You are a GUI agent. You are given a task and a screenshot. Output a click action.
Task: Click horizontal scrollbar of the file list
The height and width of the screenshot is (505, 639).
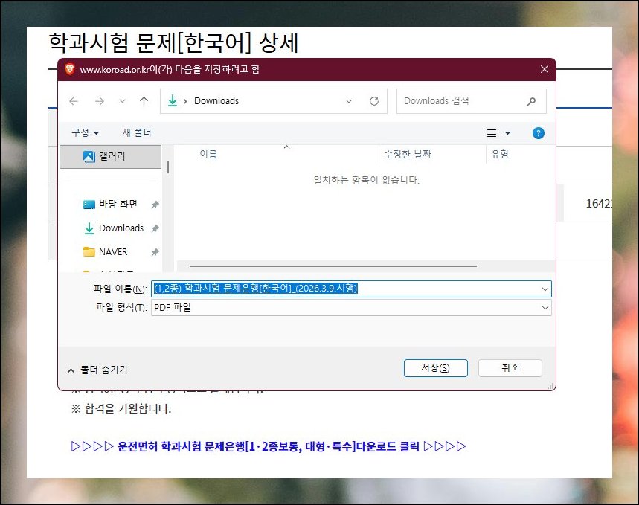(x=333, y=266)
